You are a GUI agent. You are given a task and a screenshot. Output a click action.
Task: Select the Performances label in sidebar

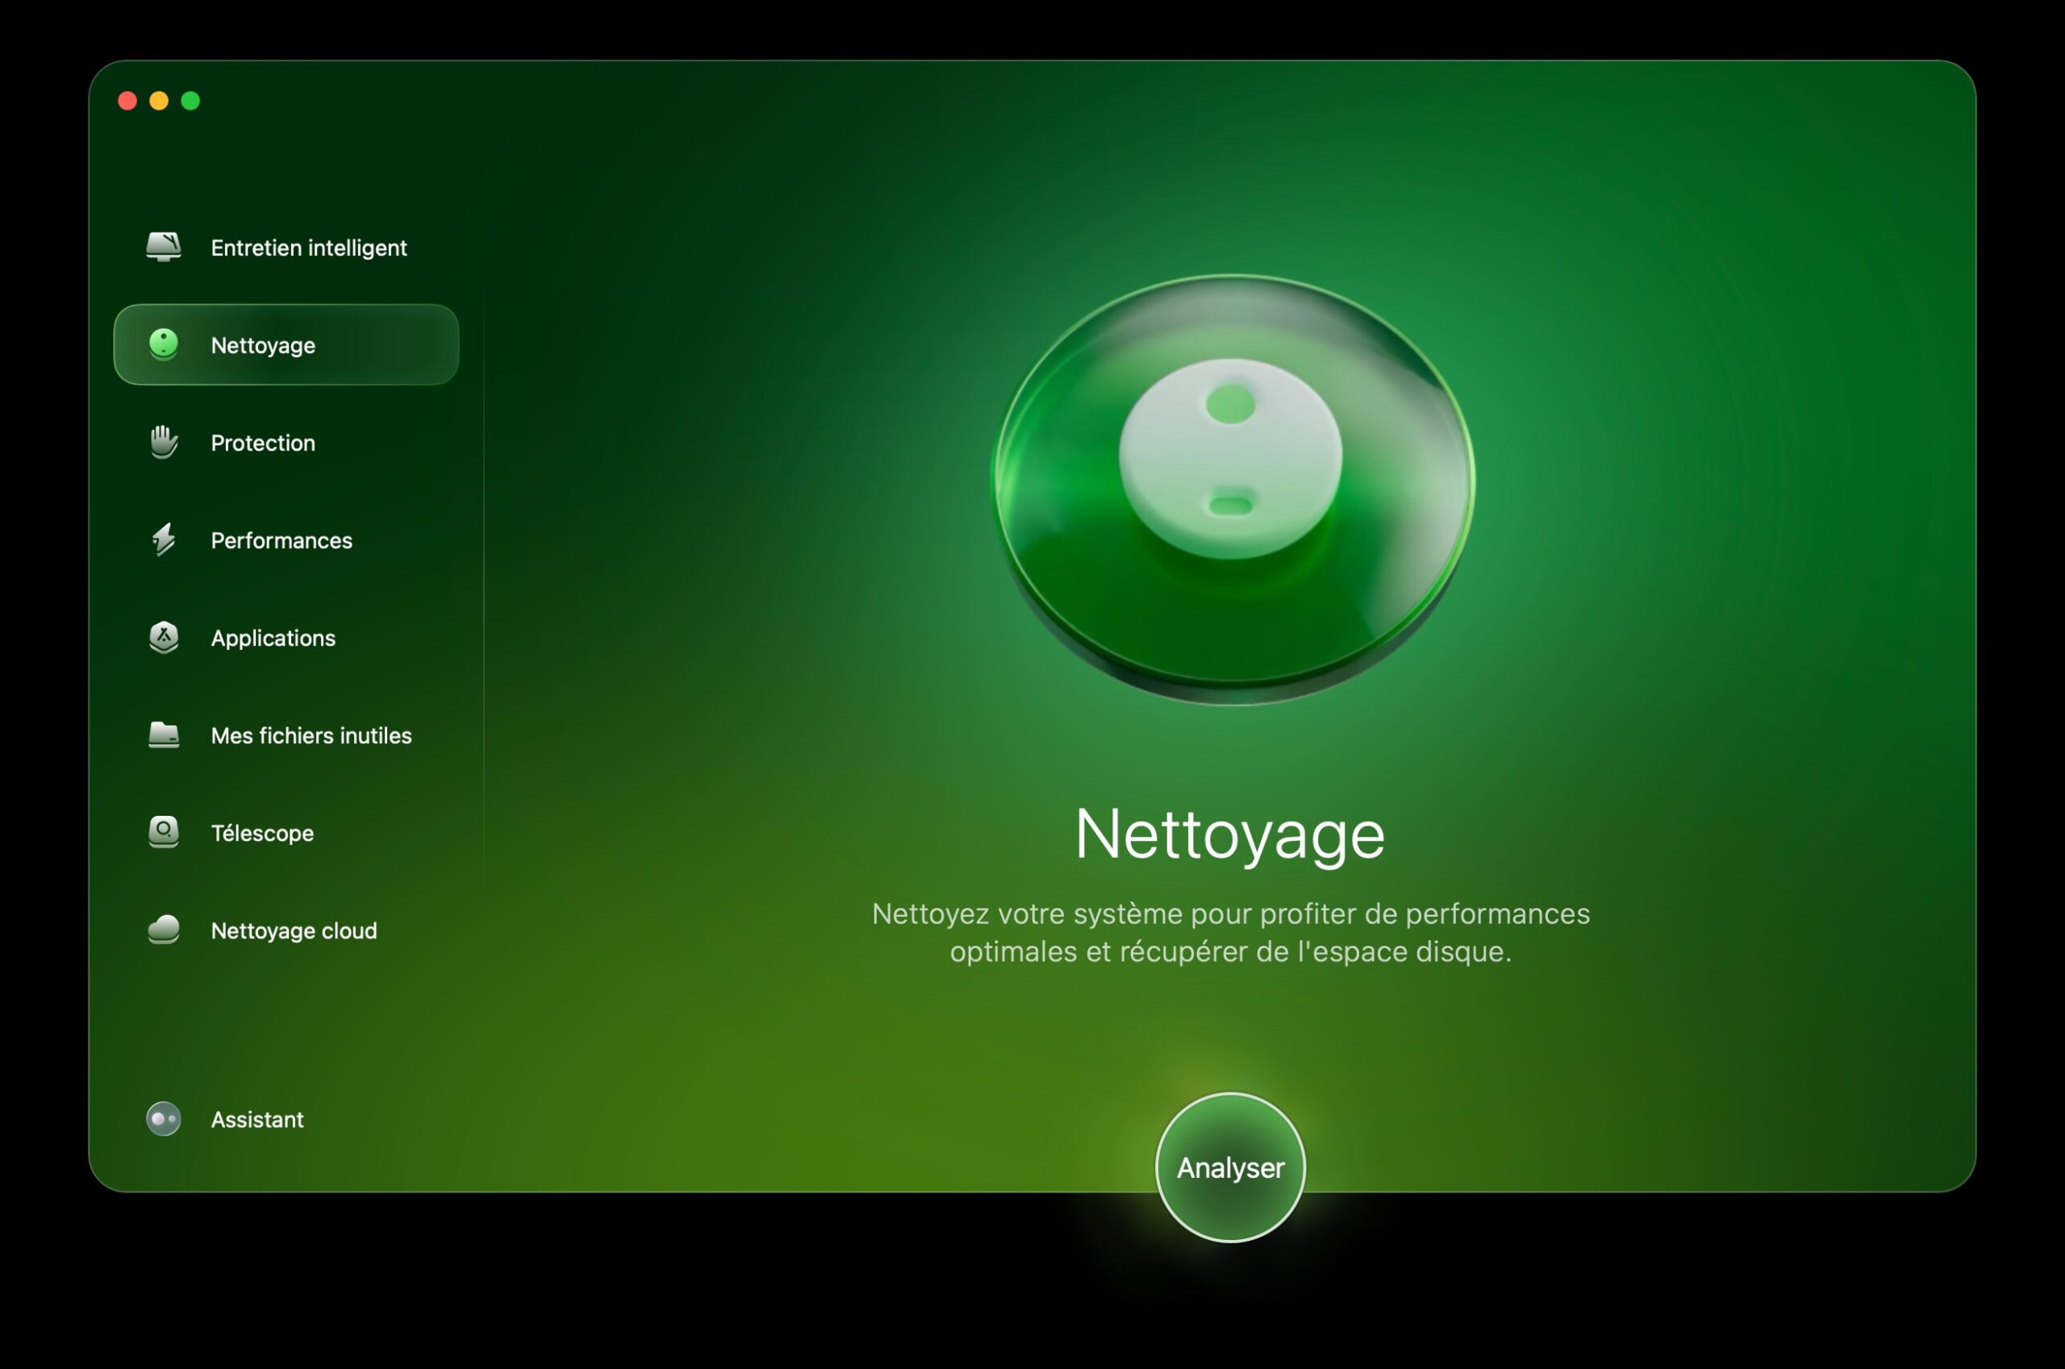[282, 540]
